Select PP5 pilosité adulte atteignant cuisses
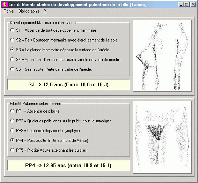This screenshot has width=198, height=183. point(49,150)
